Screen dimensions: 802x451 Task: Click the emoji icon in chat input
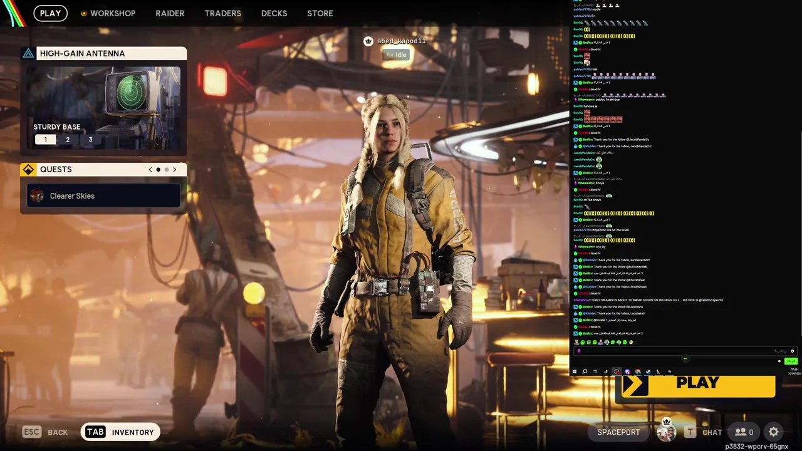[793, 351]
